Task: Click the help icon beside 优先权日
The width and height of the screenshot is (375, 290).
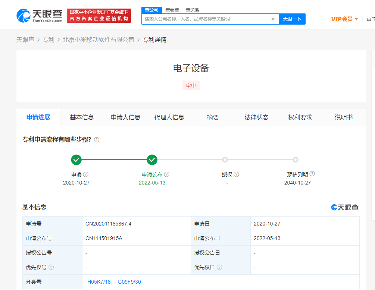Action: (x=219, y=267)
